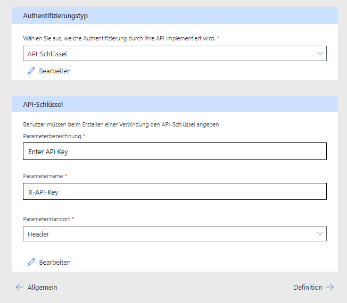This screenshot has height=303, width=347.
Task: Click the Parameterstandort field label
Action: click(46, 218)
